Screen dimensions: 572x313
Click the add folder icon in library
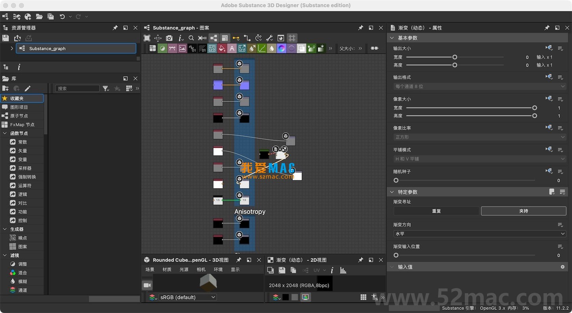[5, 88]
